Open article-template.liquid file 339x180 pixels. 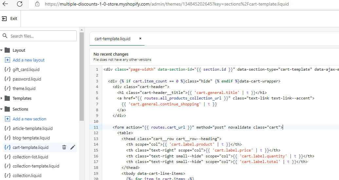[33, 129]
